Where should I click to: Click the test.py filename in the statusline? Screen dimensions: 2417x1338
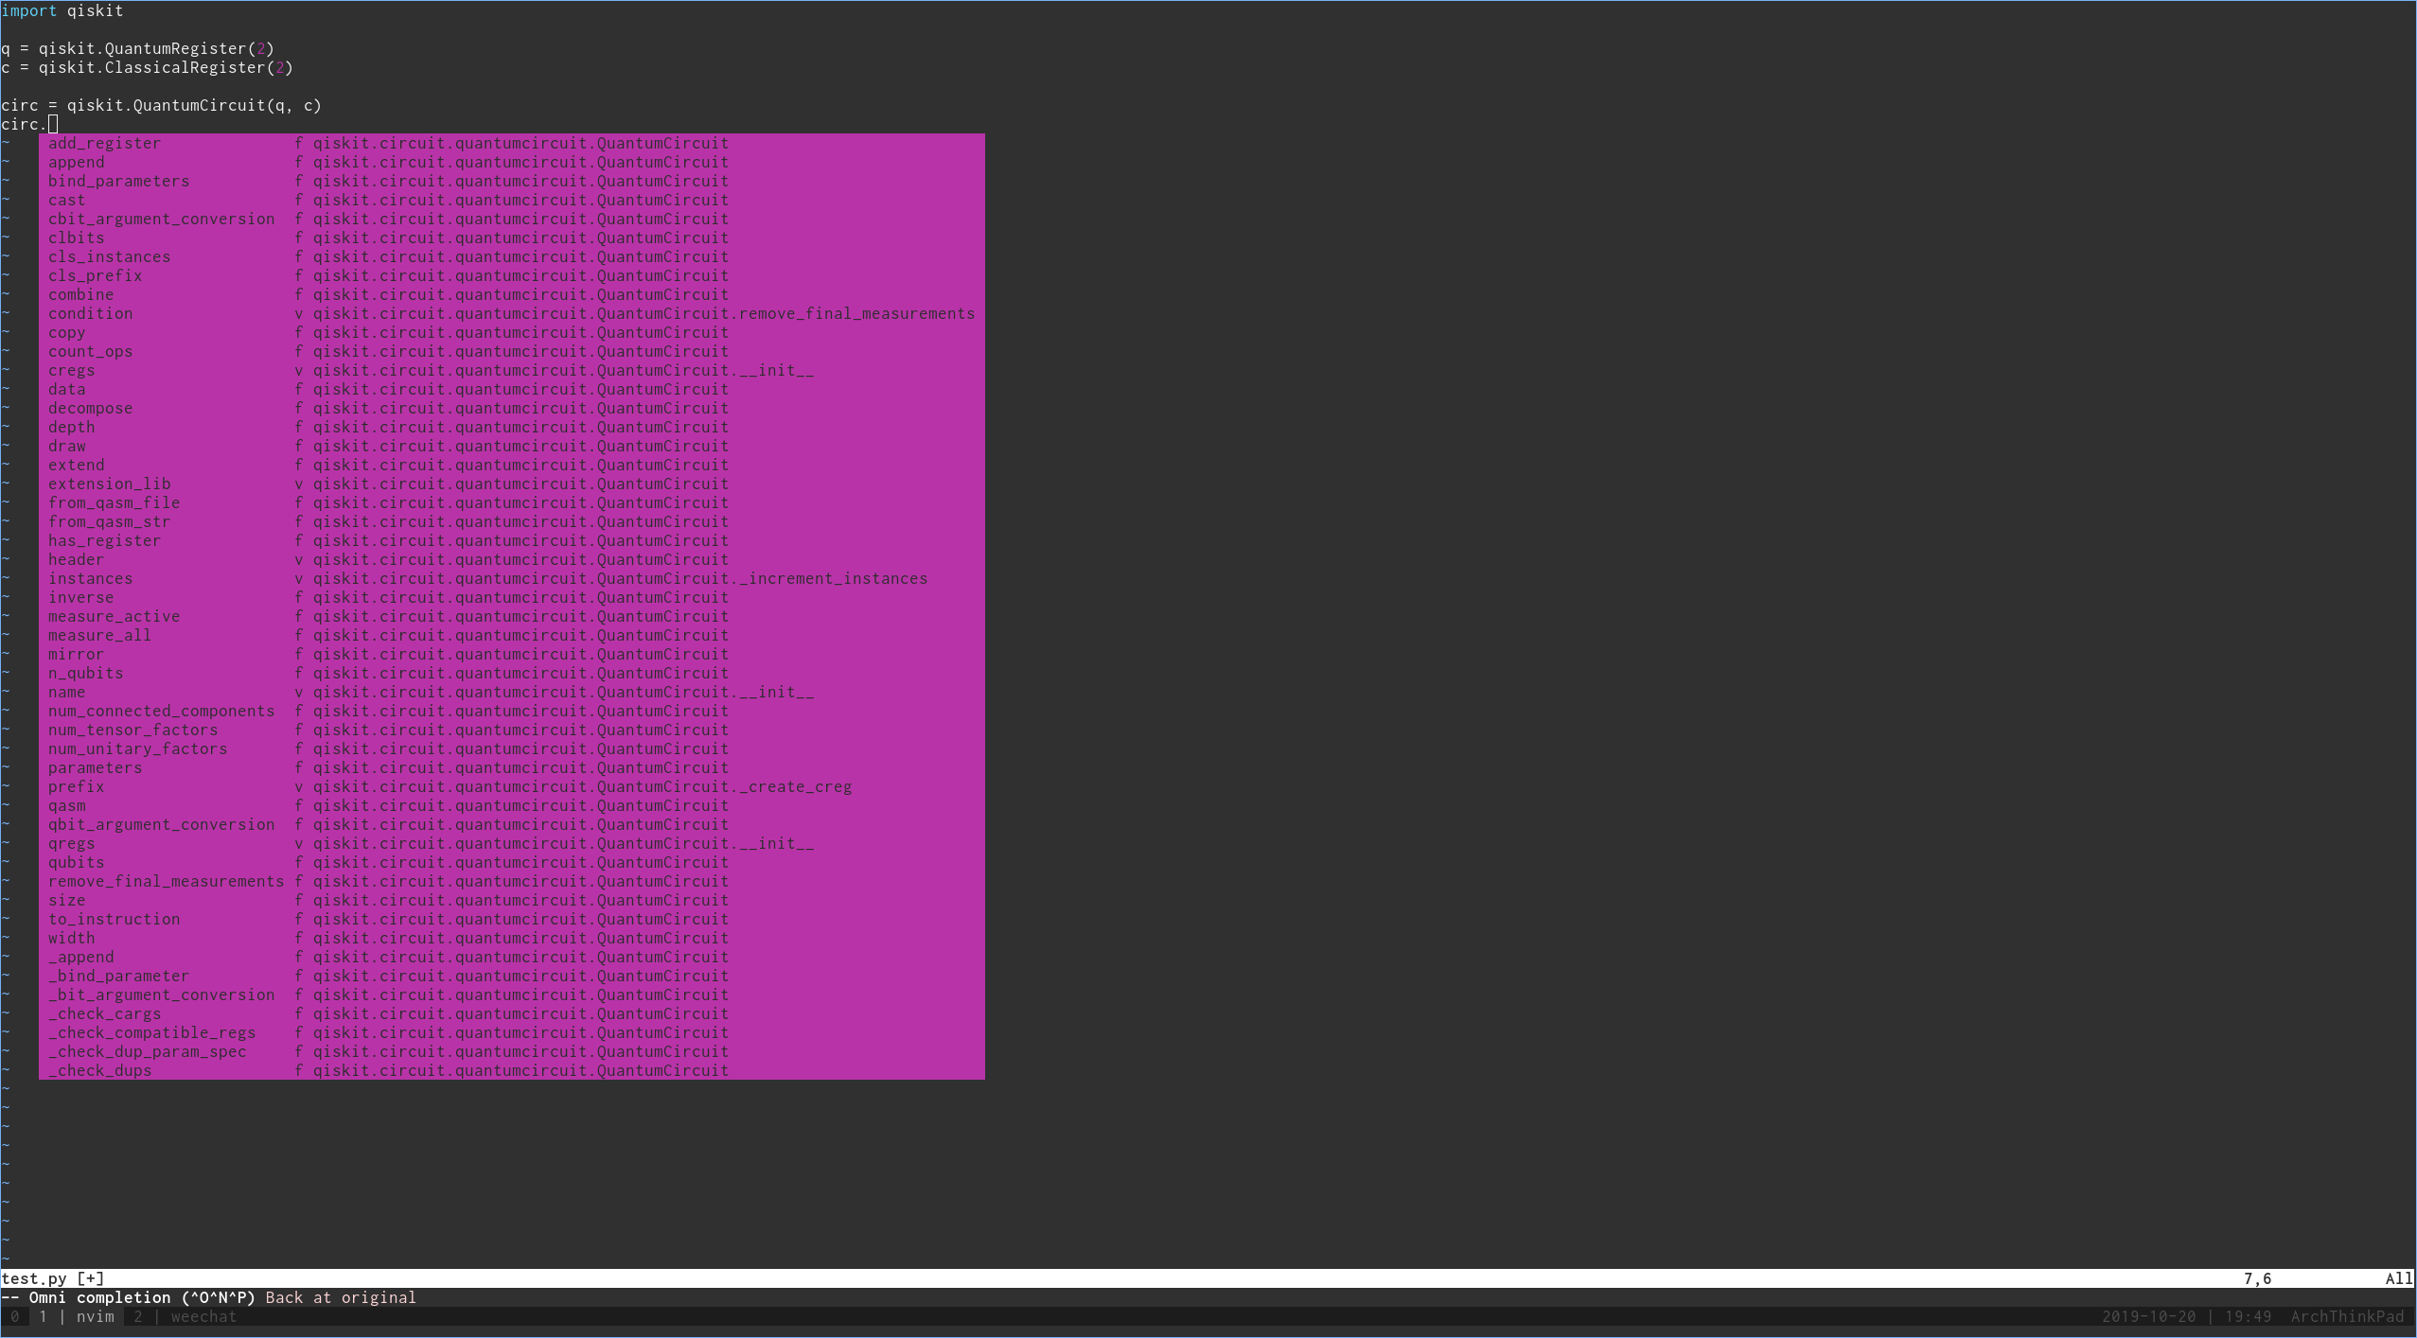click(x=32, y=1277)
